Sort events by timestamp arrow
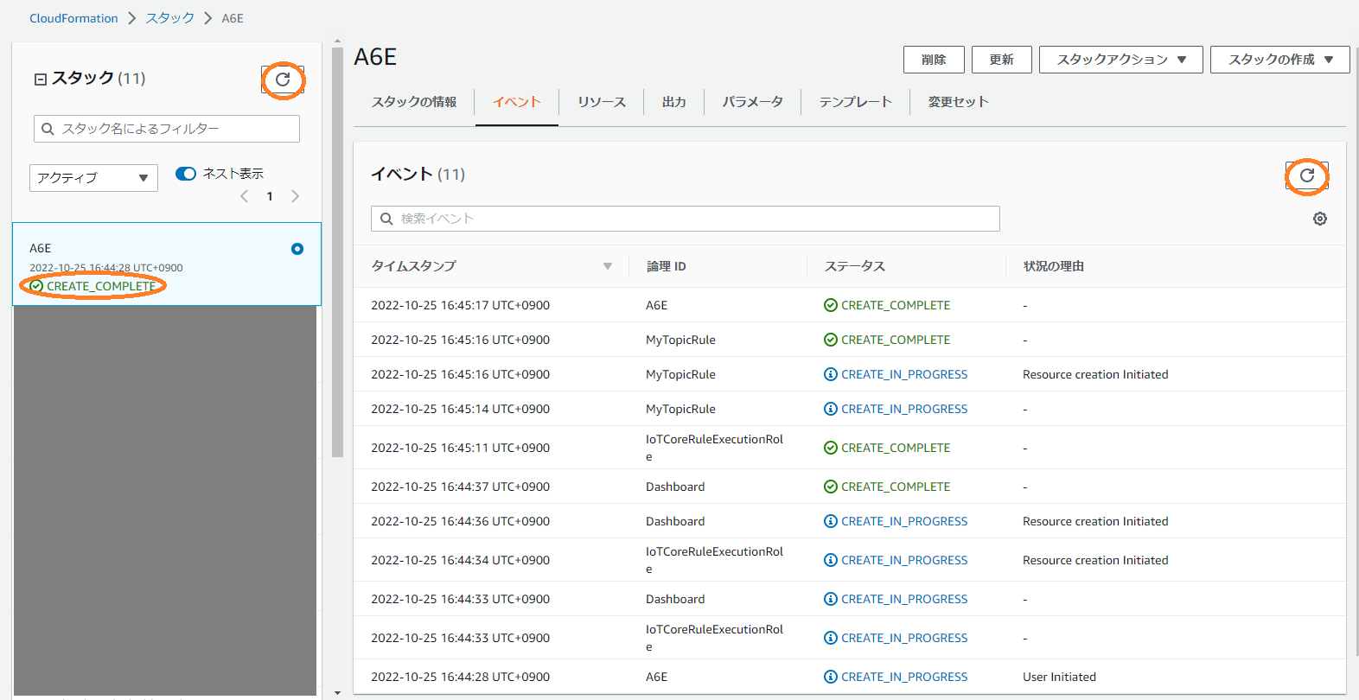Viewport: 1359px width, 700px height. 607,266
